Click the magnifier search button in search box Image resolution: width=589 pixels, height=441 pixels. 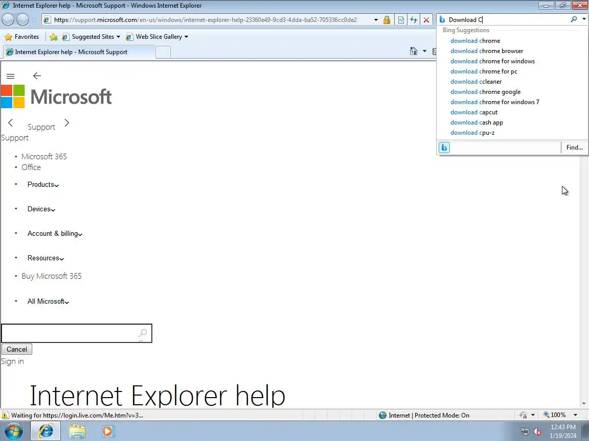click(x=574, y=19)
